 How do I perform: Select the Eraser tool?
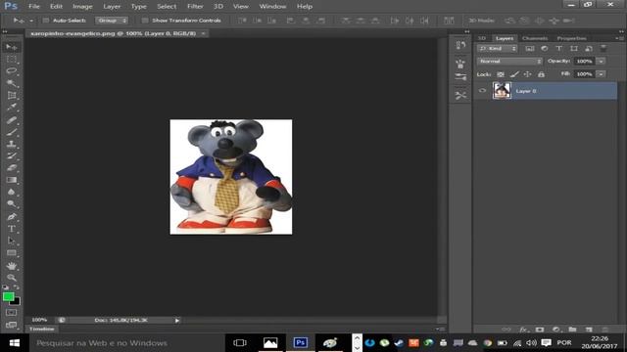pos(12,167)
